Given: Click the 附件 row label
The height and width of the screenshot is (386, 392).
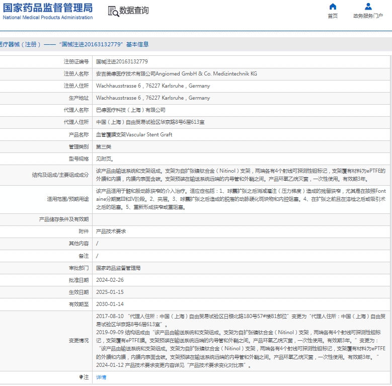Looking at the screenshot, I should point(84,231).
